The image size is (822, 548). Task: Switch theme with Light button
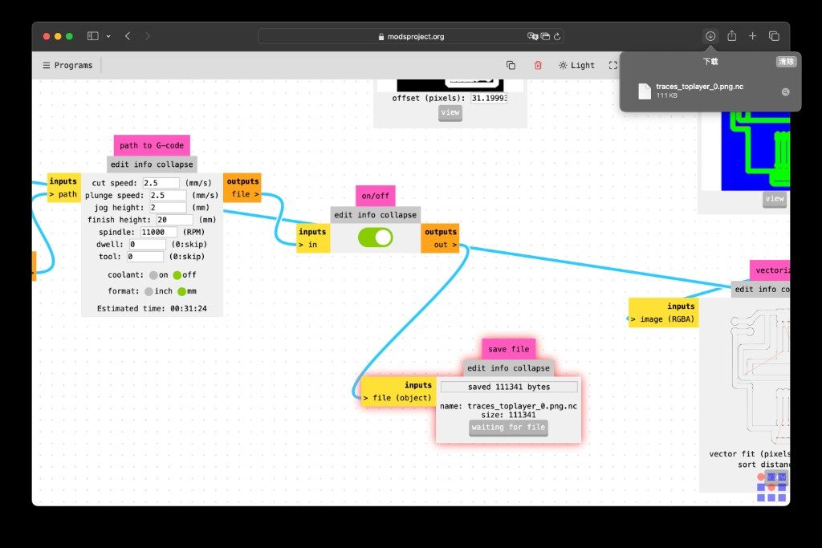tap(576, 66)
